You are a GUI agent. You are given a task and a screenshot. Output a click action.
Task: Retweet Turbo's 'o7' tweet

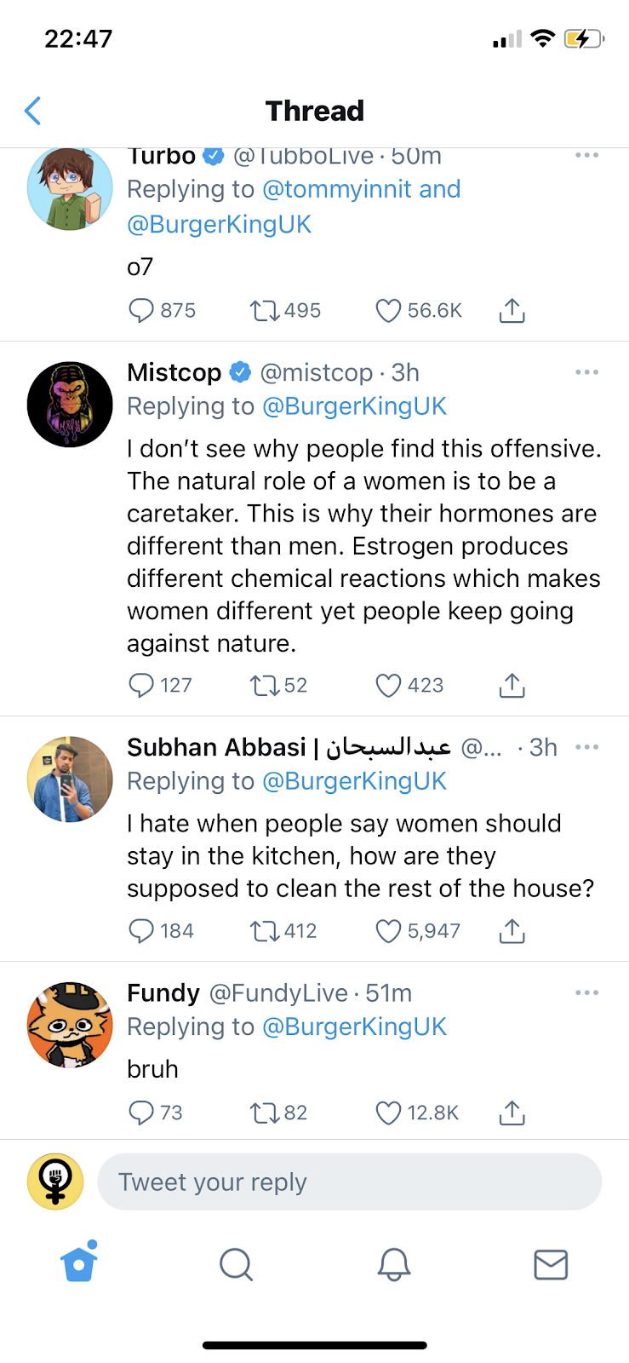coord(264,311)
